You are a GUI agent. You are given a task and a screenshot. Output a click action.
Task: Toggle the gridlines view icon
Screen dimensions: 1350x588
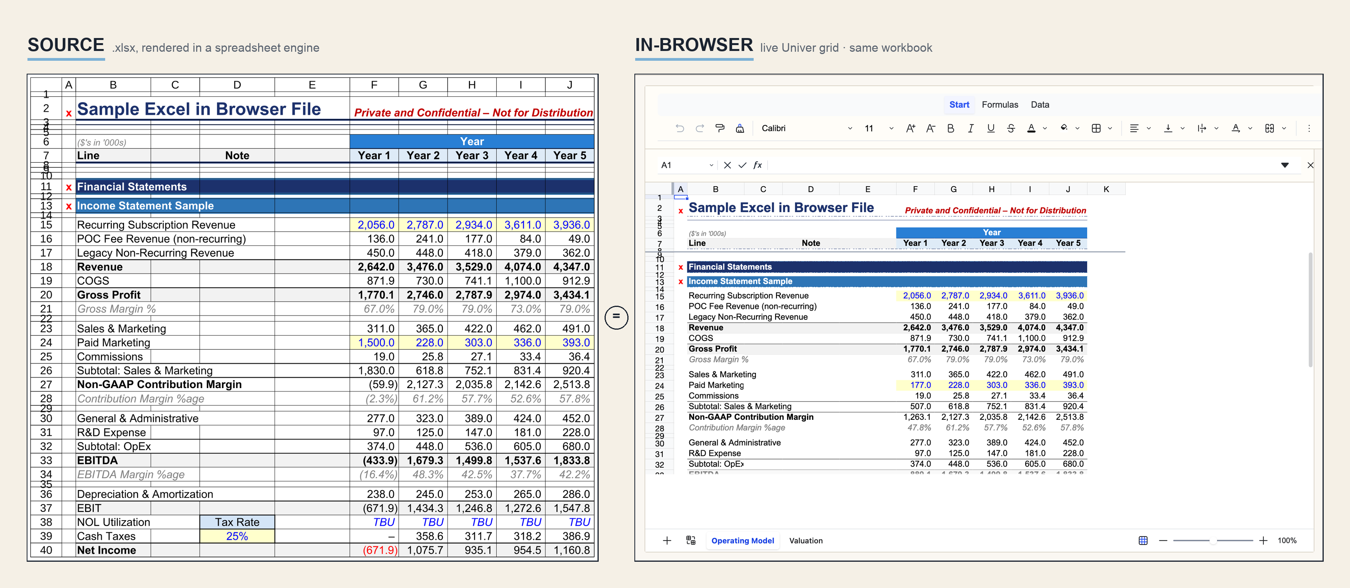(1143, 540)
